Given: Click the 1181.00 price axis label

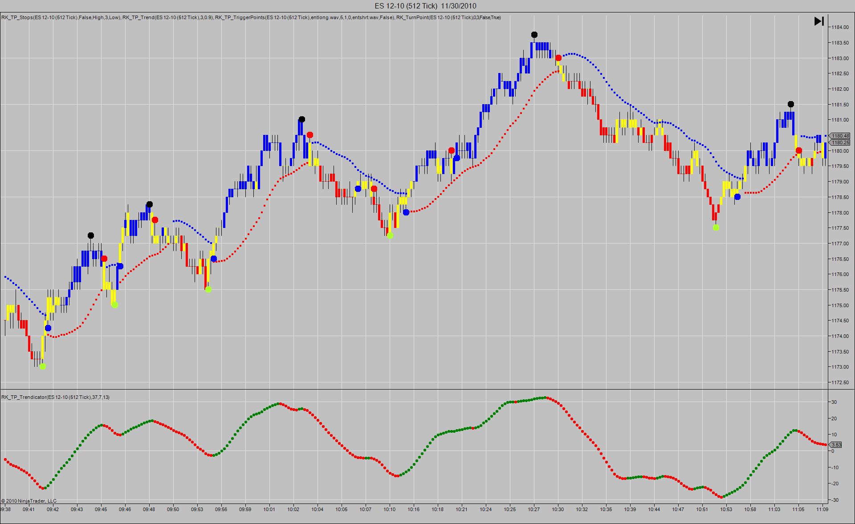Looking at the screenshot, I should [x=840, y=120].
